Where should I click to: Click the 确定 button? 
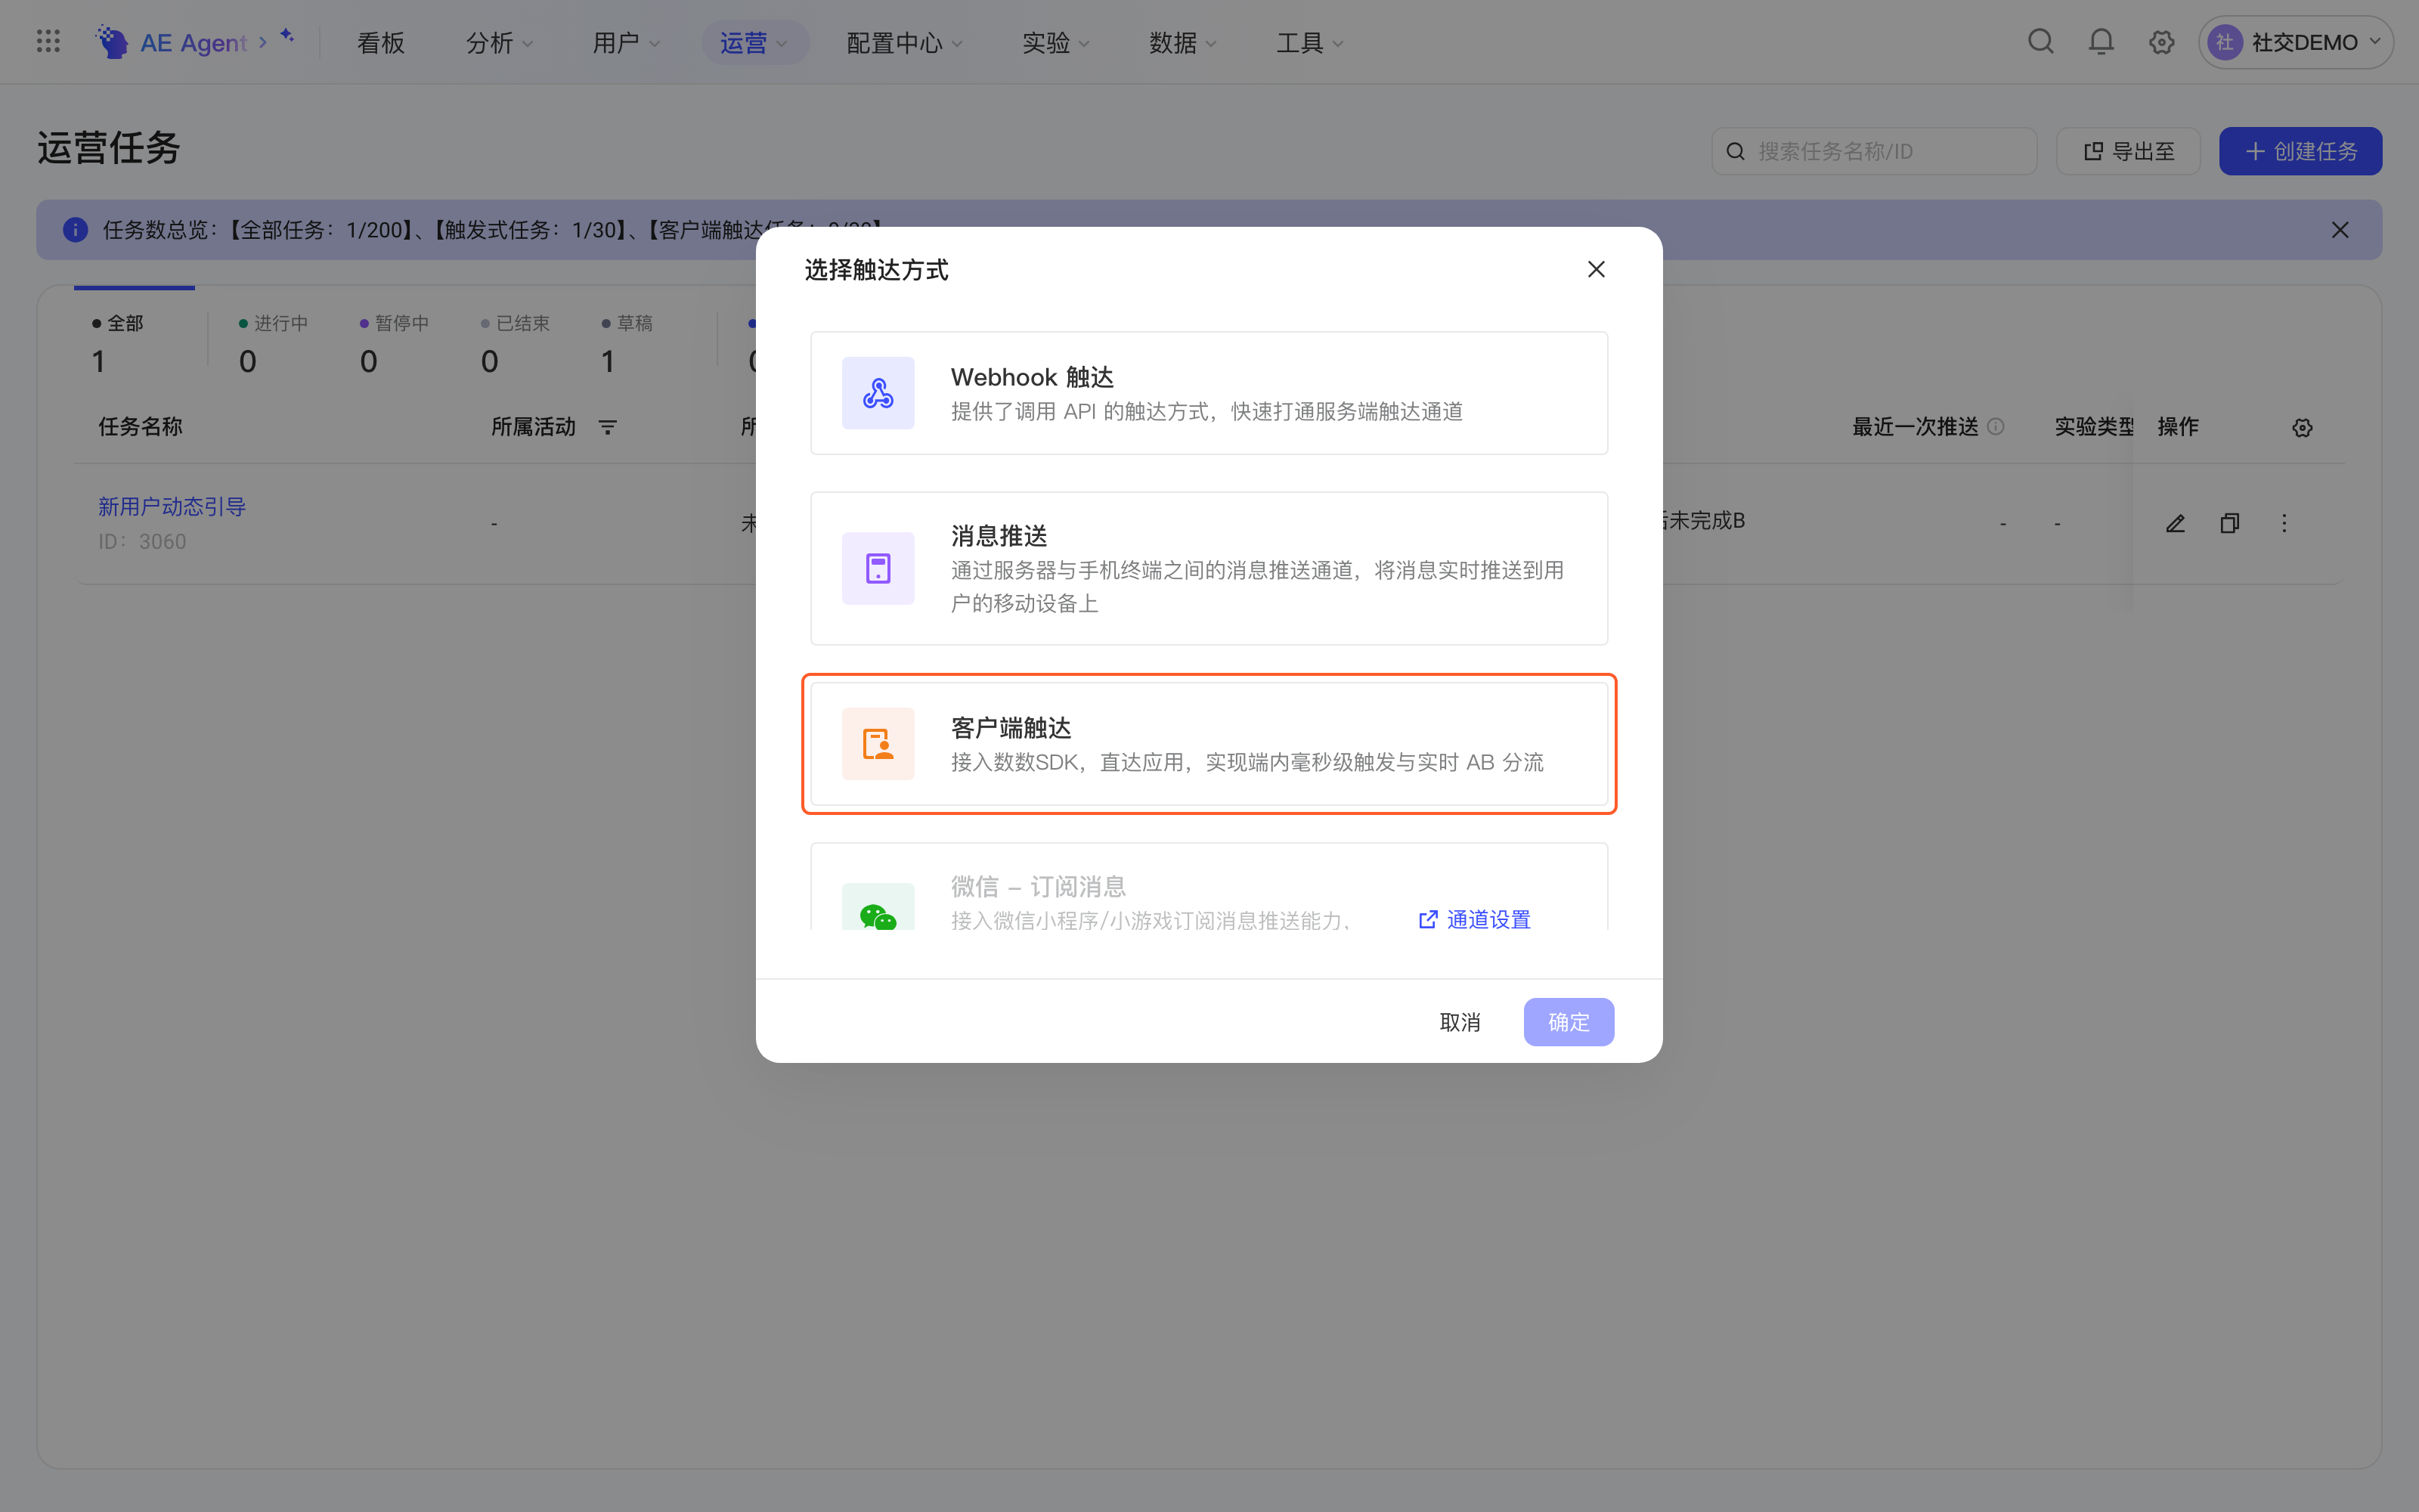pyautogui.click(x=1569, y=1022)
